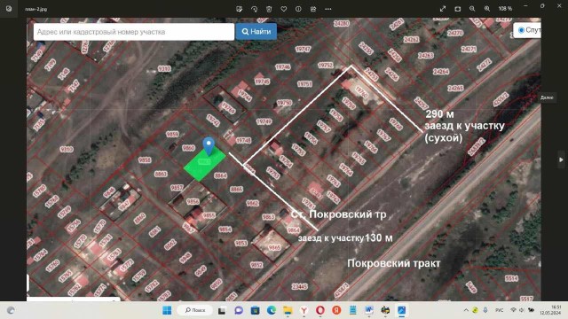Image resolution: width=568 pixels, height=319 pixels.
Task: Enter full screen view with diagonal arrows
Action: (x=443, y=9)
